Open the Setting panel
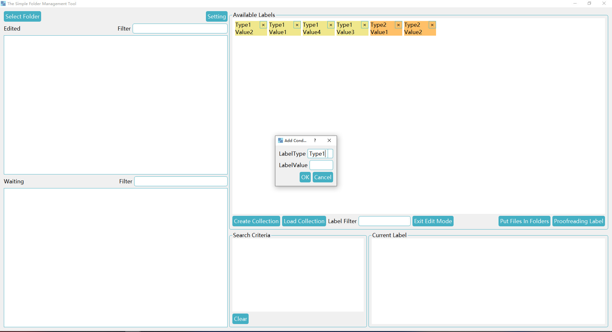The image size is (612, 332). [x=216, y=16]
